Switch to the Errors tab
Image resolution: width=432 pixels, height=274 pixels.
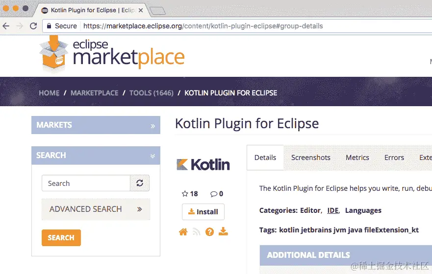[394, 158]
